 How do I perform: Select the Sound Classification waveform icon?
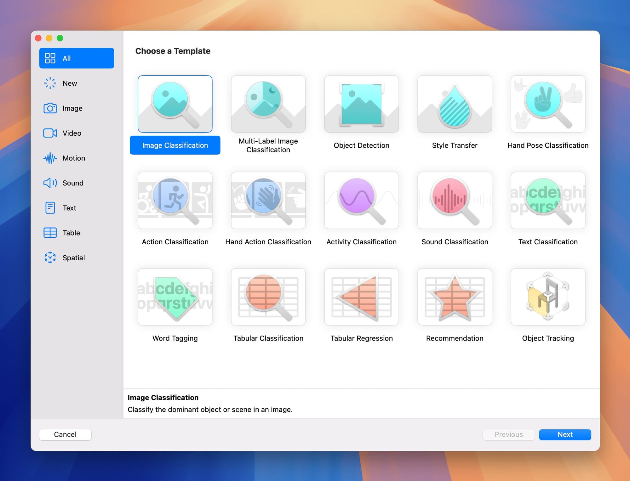[x=455, y=200]
